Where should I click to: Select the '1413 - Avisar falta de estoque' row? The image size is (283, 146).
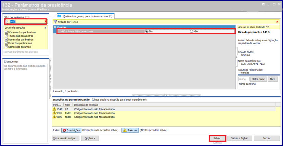pos(146,31)
